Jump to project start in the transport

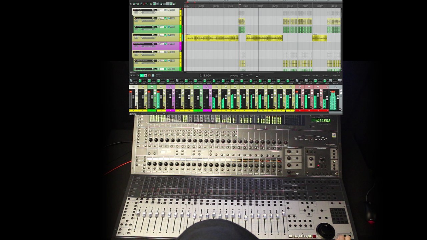(x=131, y=75)
